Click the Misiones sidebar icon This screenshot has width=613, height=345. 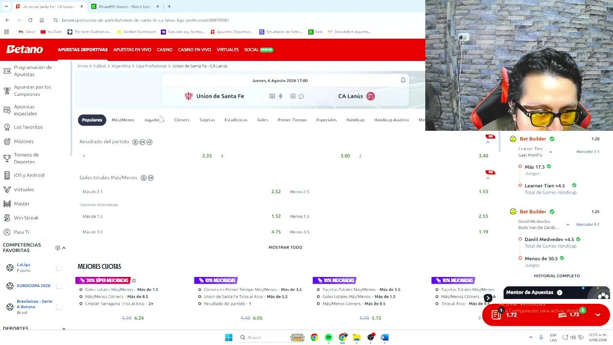[x=7, y=141]
